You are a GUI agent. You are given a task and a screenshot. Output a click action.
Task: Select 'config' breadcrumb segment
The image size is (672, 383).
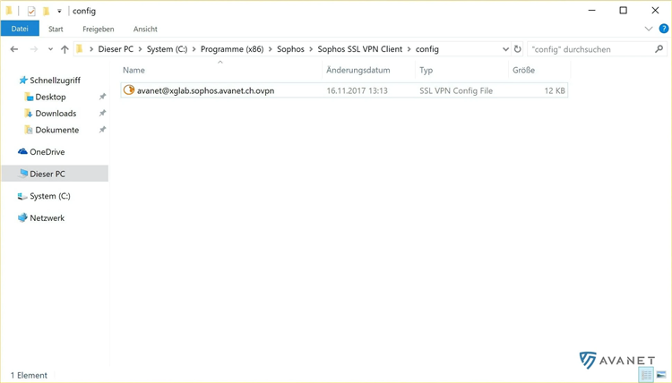click(427, 49)
